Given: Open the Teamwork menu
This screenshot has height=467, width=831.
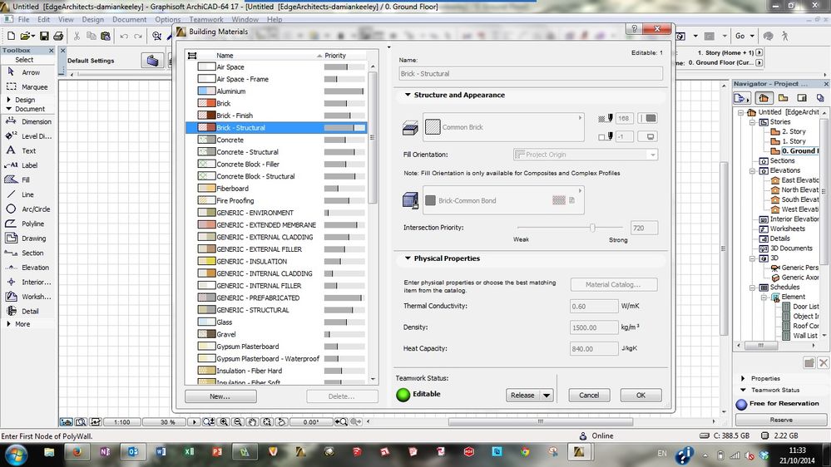Looking at the screenshot, I should [206, 19].
